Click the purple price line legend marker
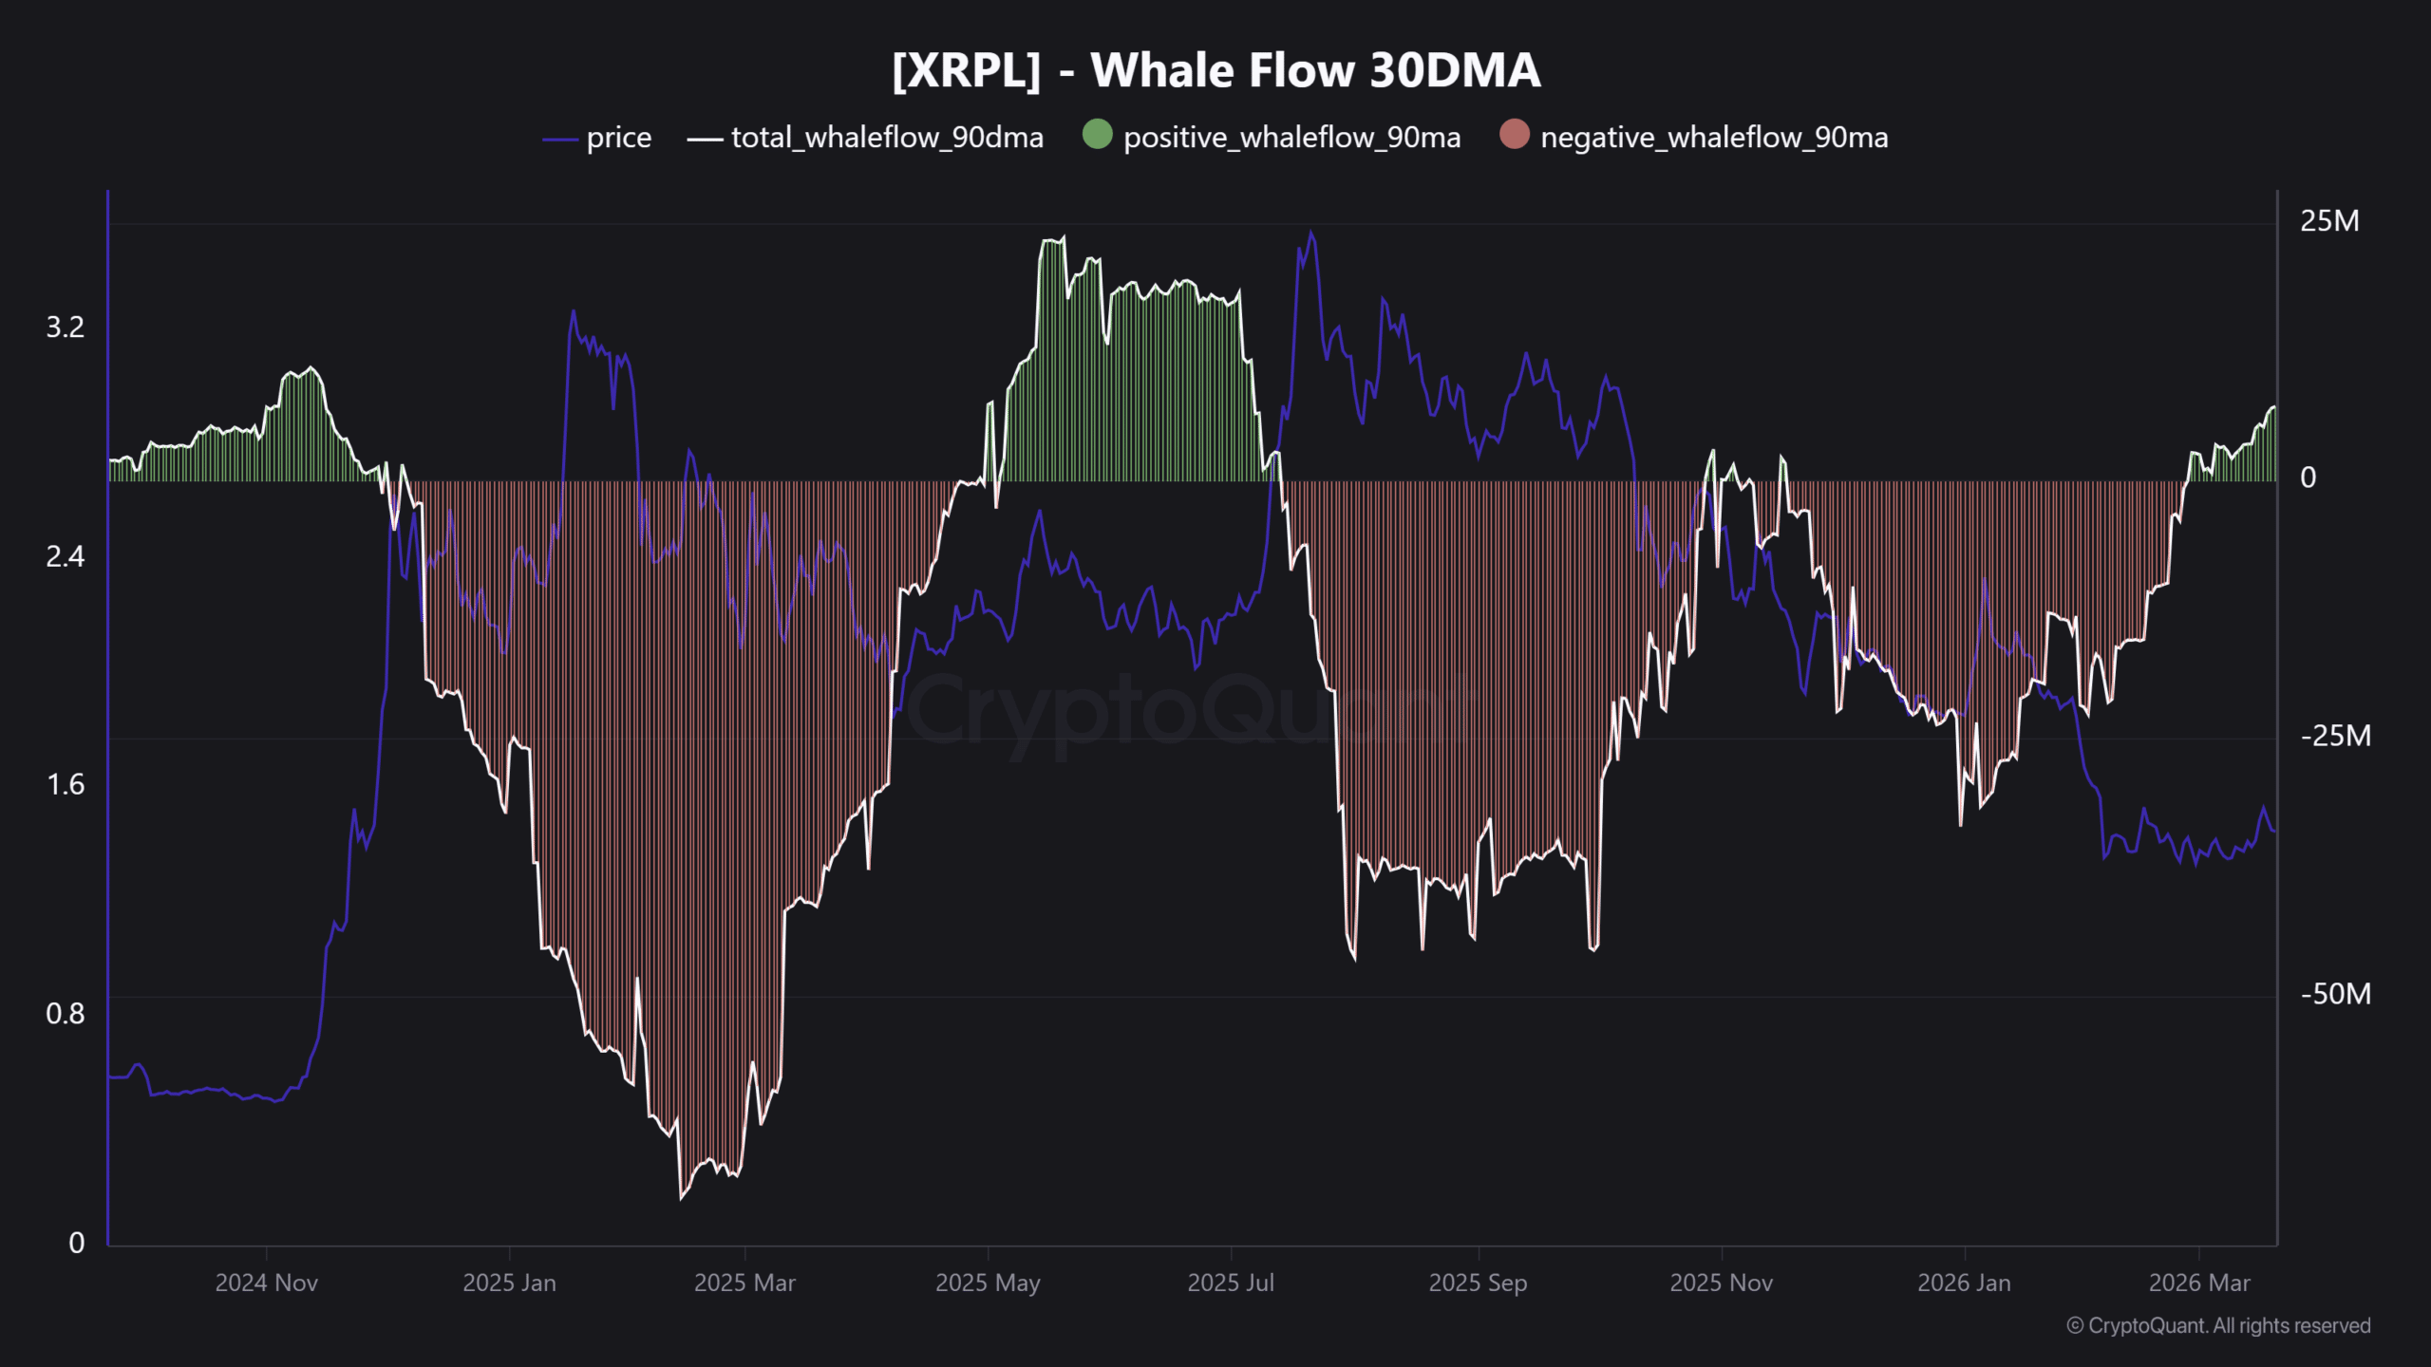This screenshot has height=1367, width=2431. 560,140
